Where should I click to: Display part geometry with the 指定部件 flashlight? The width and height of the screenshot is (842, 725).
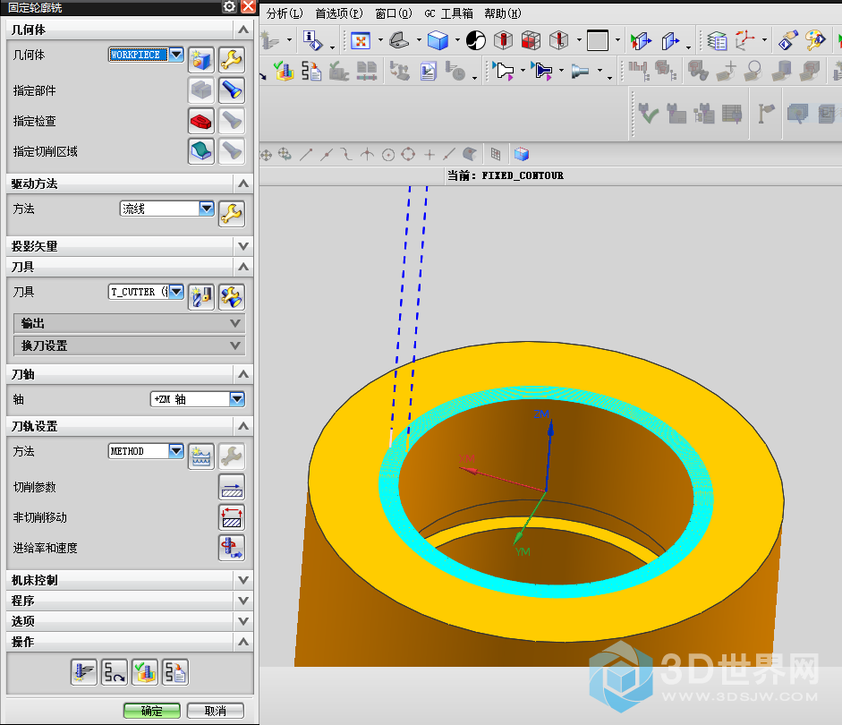click(x=232, y=90)
